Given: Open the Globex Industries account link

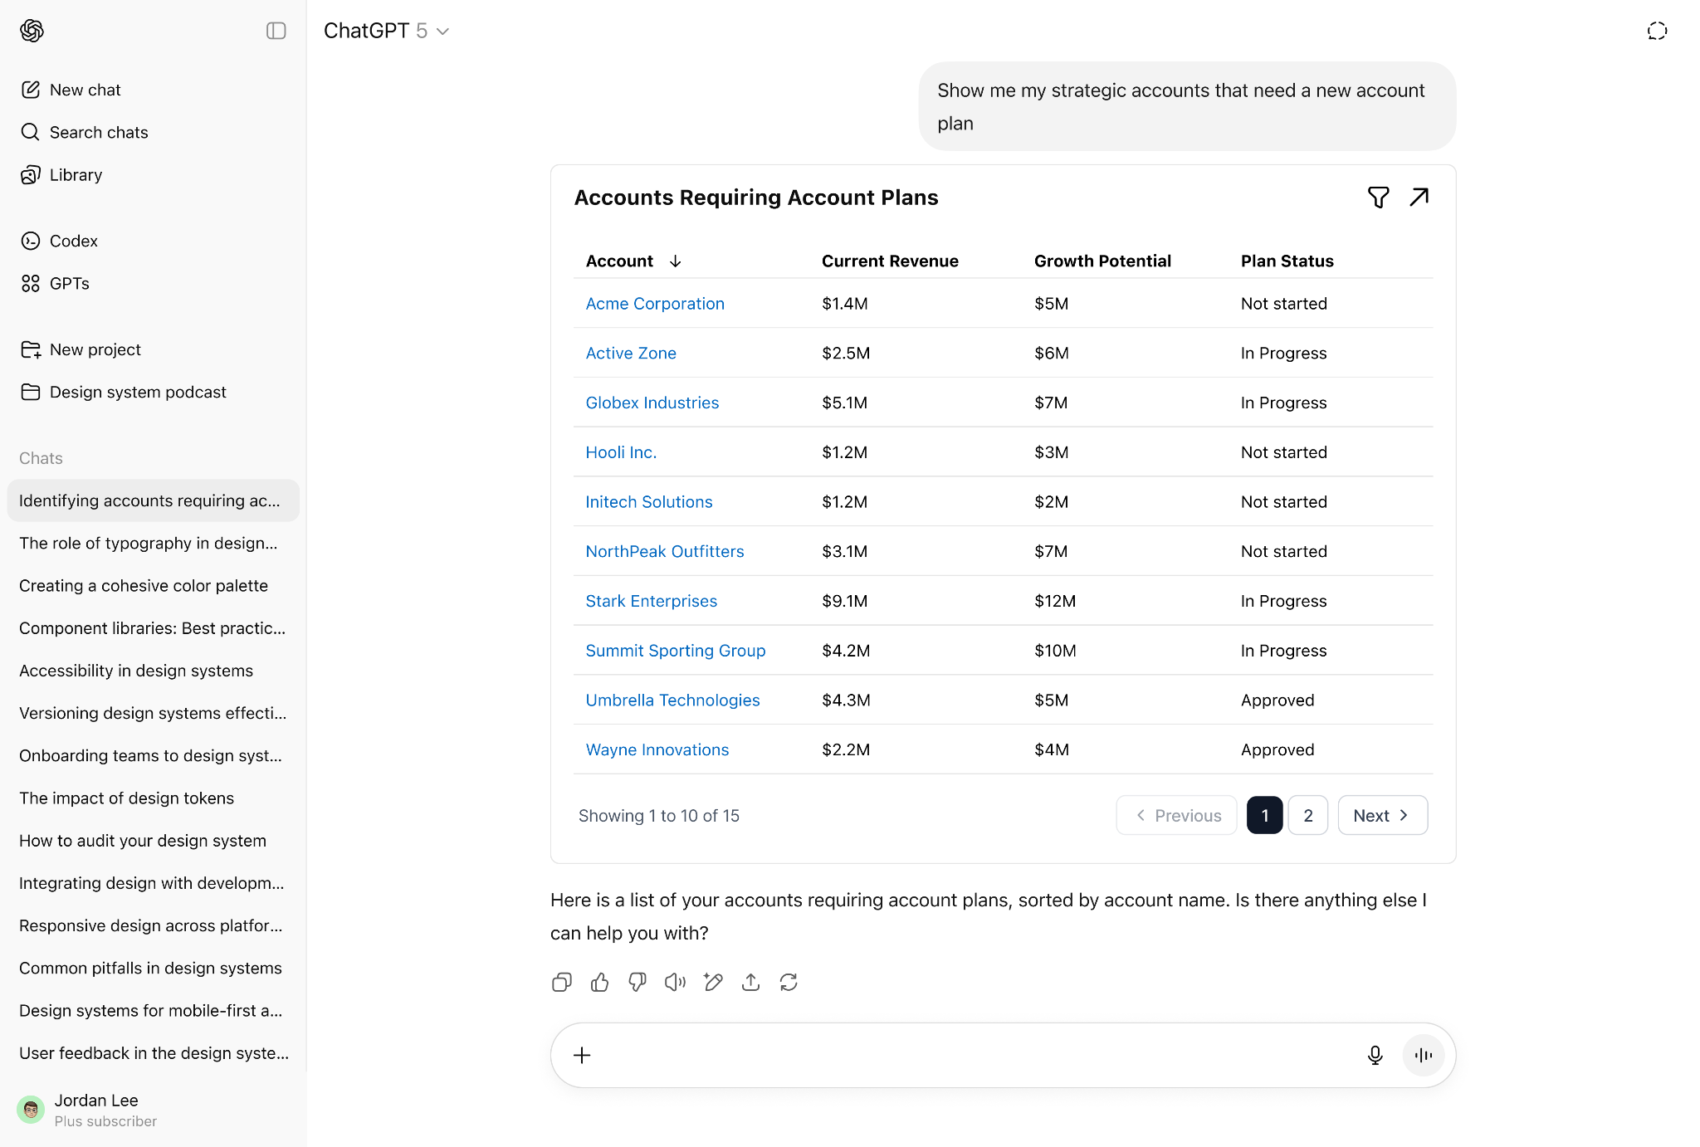Looking at the screenshot, I should click(652, 403).
